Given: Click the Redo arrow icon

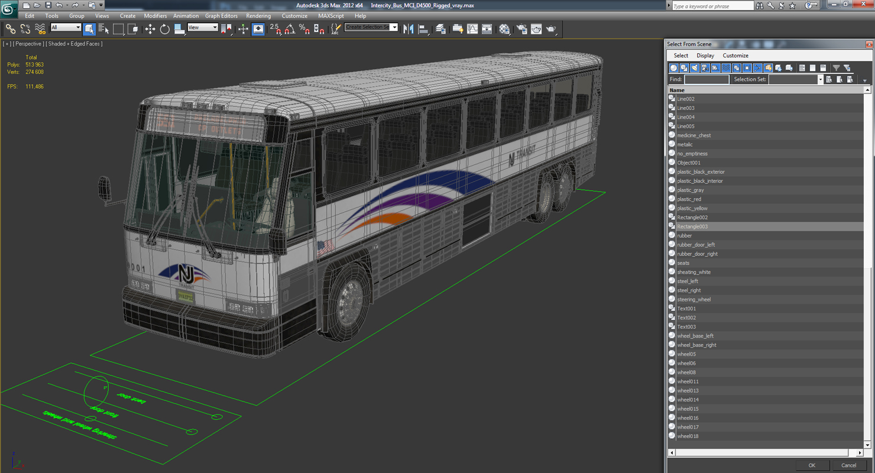Looking at the screenshot, I should [x=75, y=5].
